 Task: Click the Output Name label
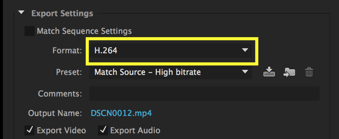55,113
